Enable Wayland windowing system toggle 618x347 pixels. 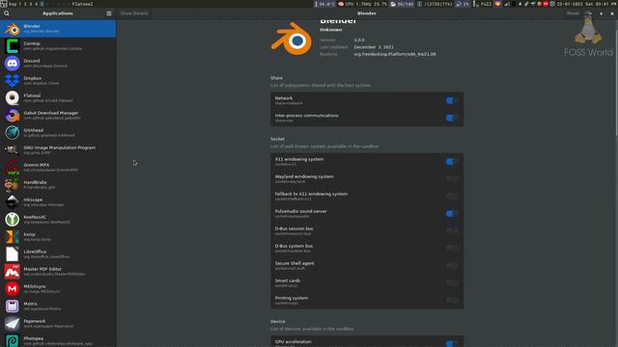[453, 179]
